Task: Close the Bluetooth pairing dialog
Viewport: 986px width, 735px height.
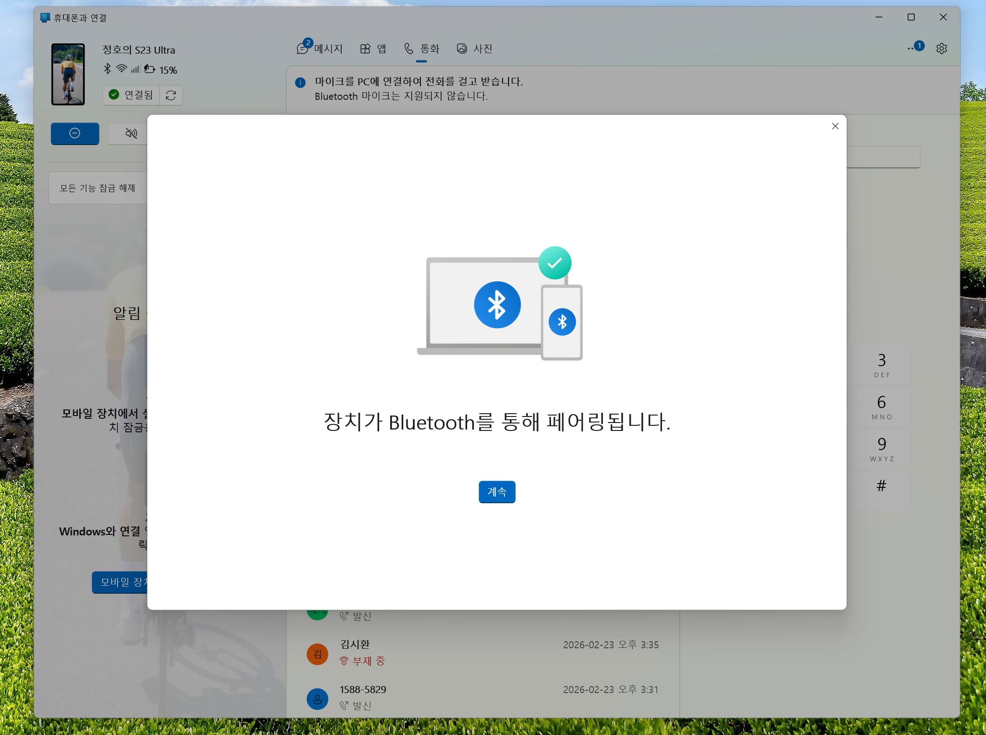Action: pos(835,126)
